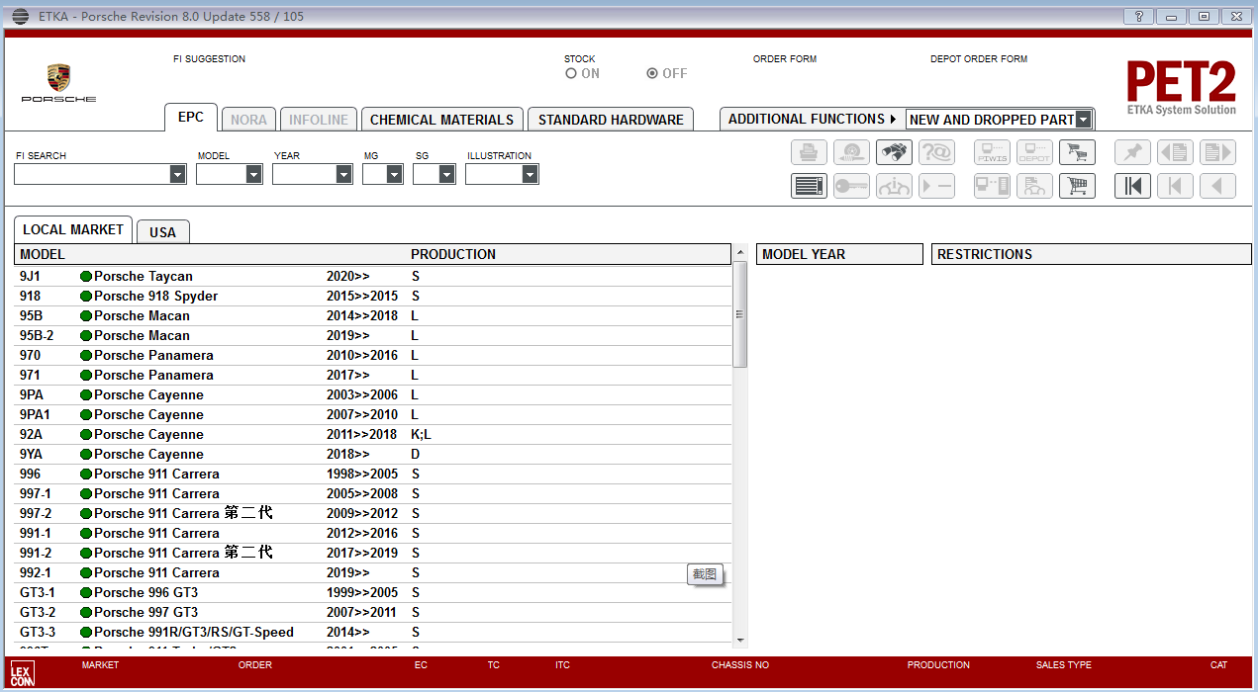Expand the YEAR dropdown

[x=344, y=174]
